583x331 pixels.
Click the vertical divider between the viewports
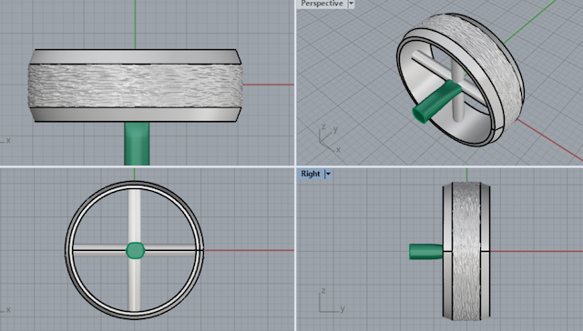295,165
